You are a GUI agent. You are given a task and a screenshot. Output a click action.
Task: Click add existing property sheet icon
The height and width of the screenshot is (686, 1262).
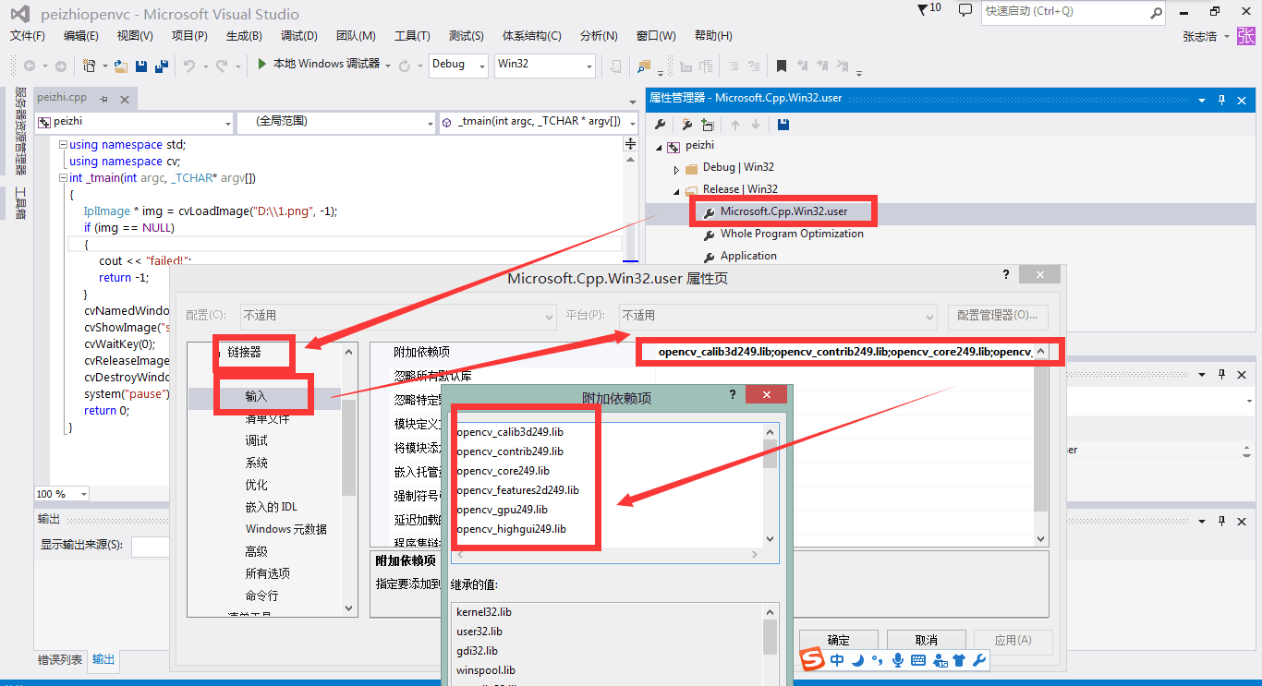click(708, 125)
